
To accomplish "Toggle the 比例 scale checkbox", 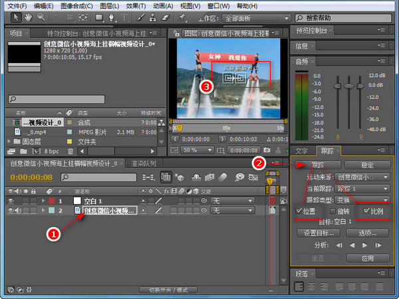I will 366,211.
